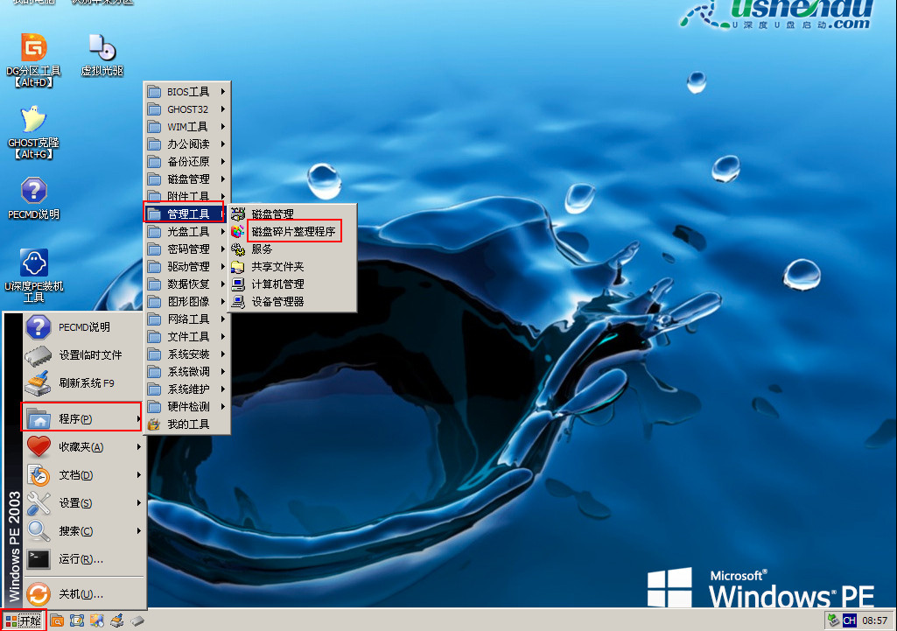Select 硬件检测 in the programs menu
The height and width of the screenshot is (631, 897).
click(186, 407)
